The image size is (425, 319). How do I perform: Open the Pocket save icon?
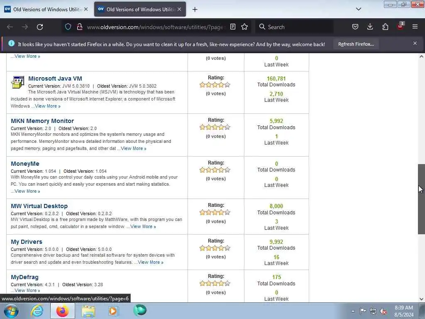pyautogui.click(x=355, y=27)
